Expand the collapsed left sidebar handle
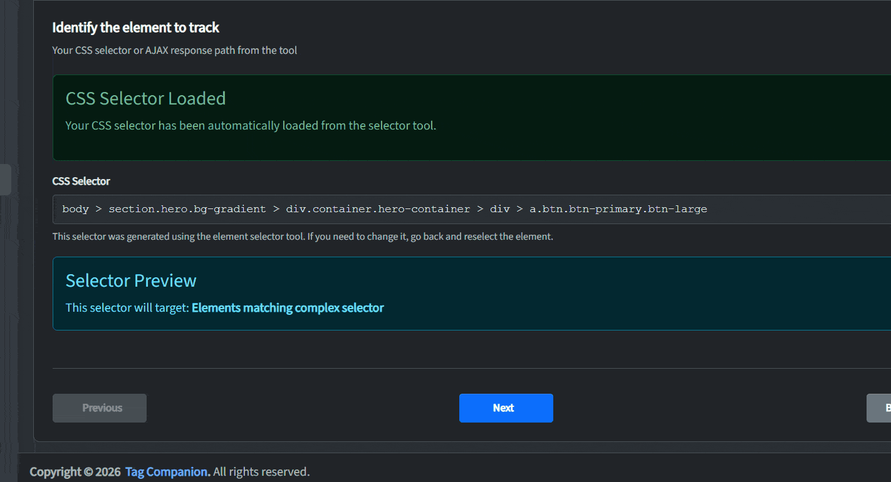Image resolution: width=891 pixels, height=482 pixels. point(4,179)
